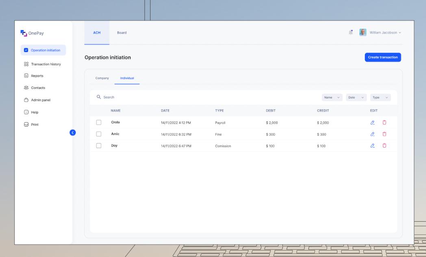This screenshot has width=426, height=257.
Task: Click the OnePay logo icon
Action: 24,33
